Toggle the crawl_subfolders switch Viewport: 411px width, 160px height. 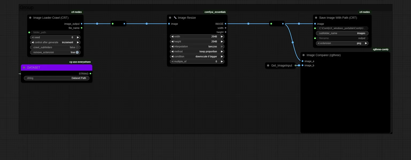tap(77, 47)
